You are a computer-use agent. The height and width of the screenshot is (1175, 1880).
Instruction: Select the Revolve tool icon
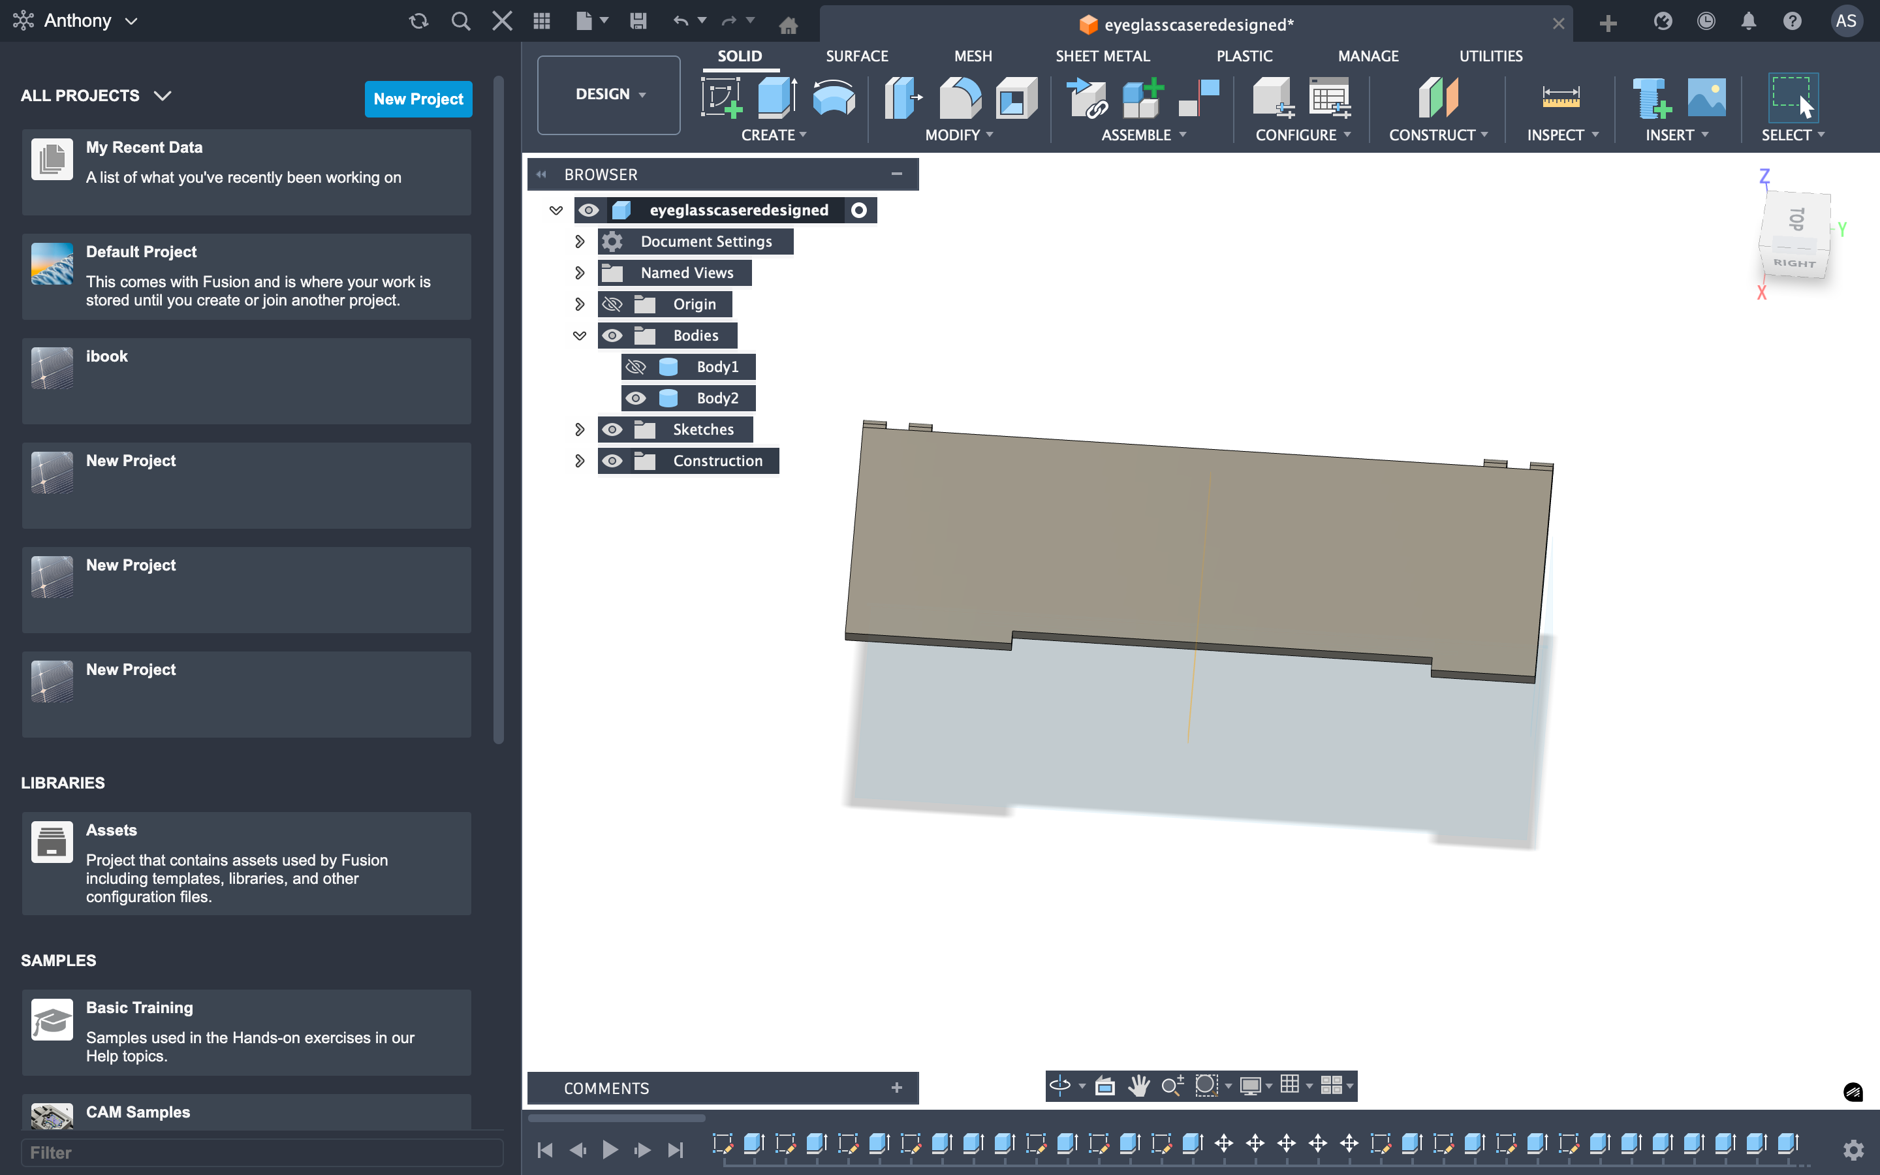pos(833,98)
